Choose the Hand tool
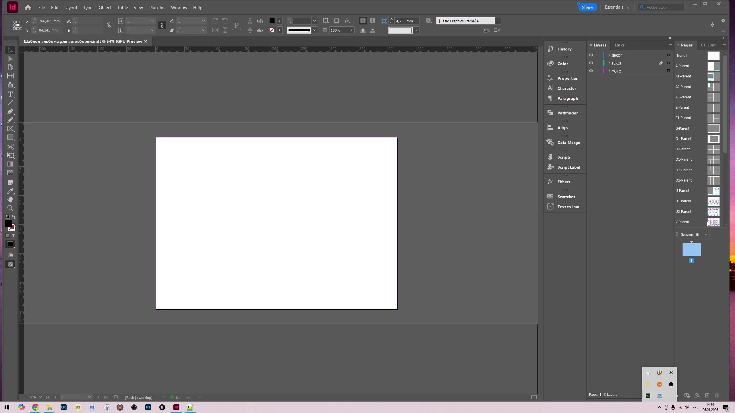This screenshot has height=413, width=735. pos(10,199)
